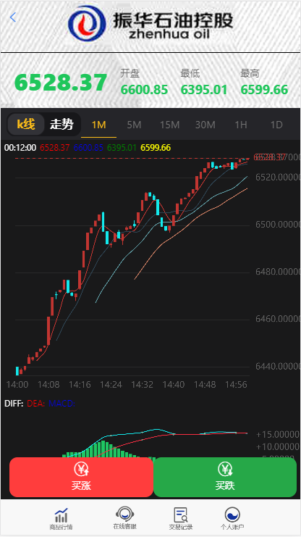Click the yellow 6599.66 chart legend value
301x537 pixels.
(156, 148)
